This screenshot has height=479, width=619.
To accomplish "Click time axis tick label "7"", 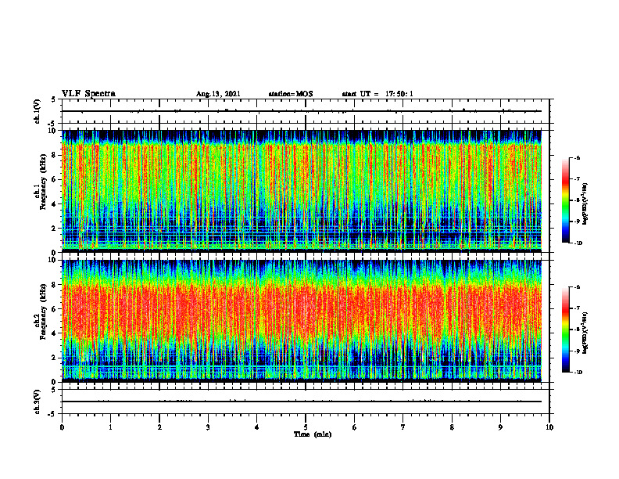I will (403, 427).
